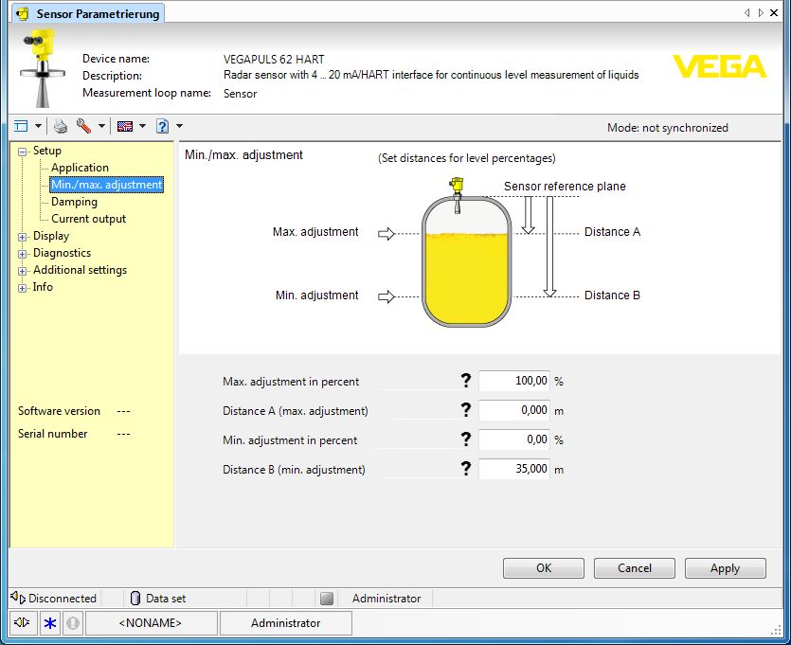This screenshot has width=791, height=645.
Task: Click help icon for Distance A
Action: 466,410
